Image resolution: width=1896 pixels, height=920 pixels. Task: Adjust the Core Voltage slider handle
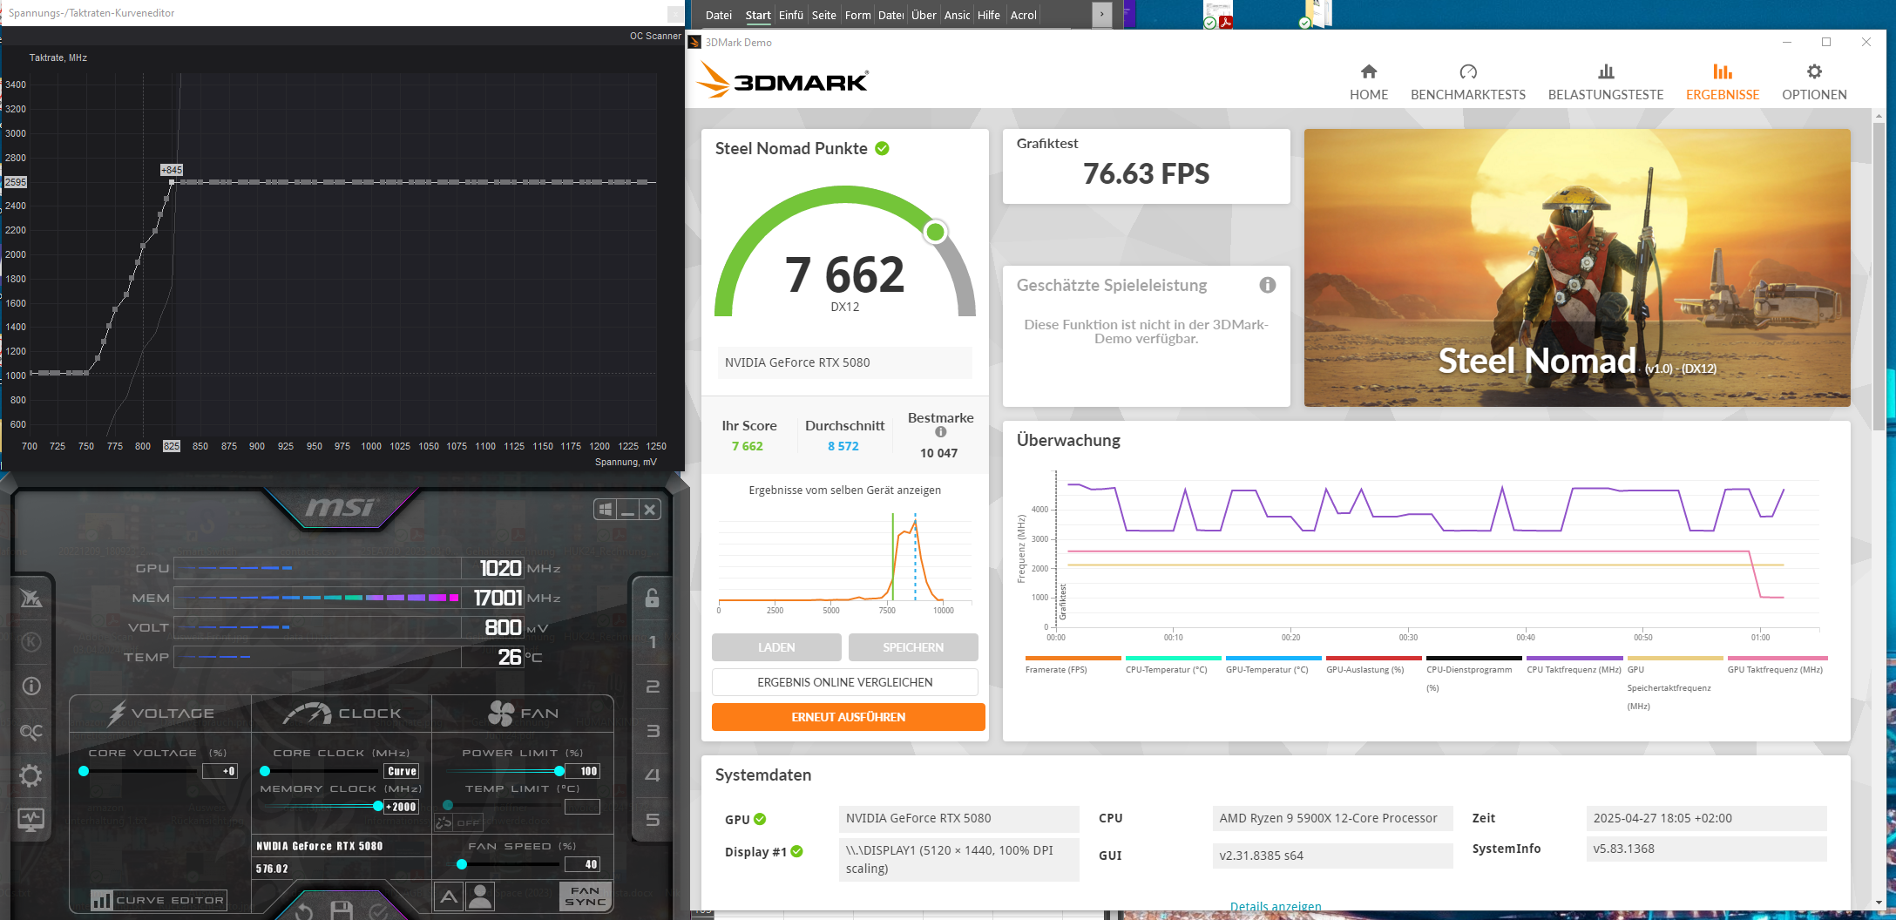pos(84,771)
